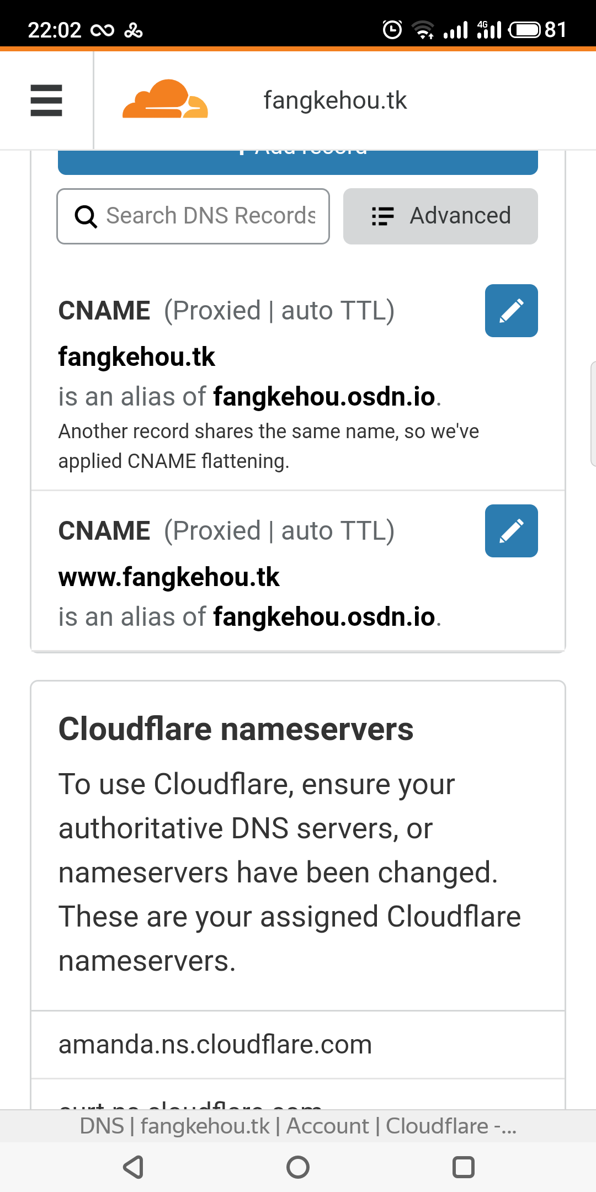Screen dimensions: 596x1192
Task: Click the Cloudflare cloud logo
Action: 164,100
